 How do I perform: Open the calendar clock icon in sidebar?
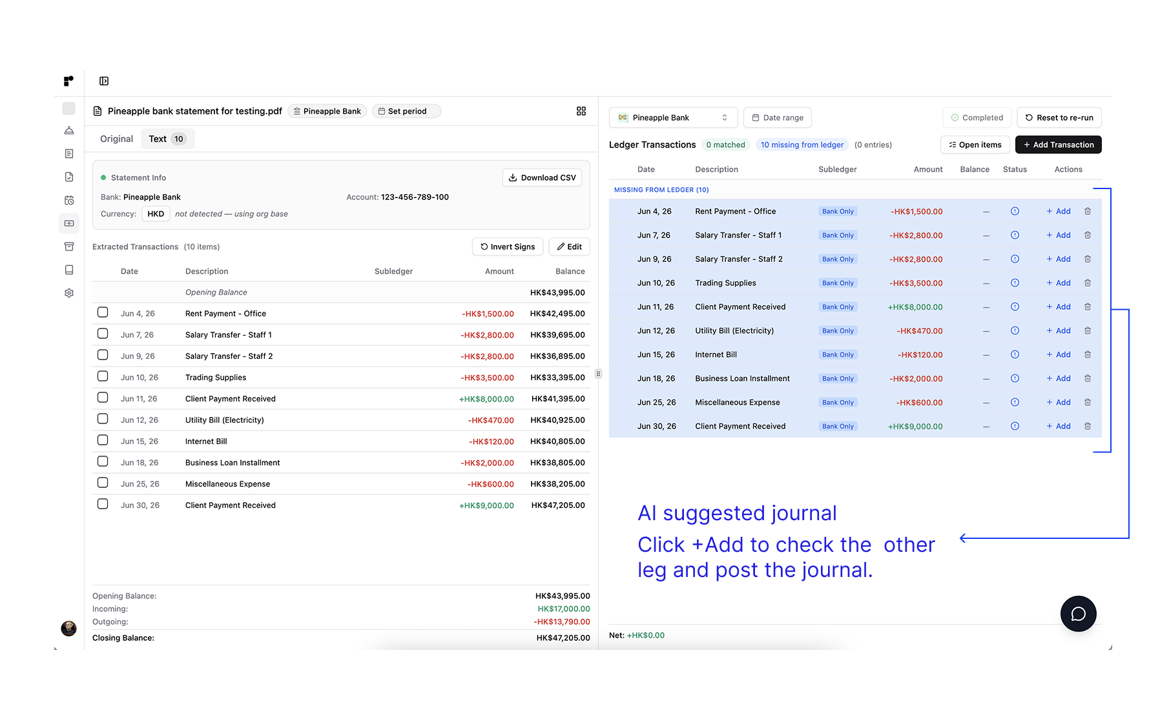click(69, 200)
